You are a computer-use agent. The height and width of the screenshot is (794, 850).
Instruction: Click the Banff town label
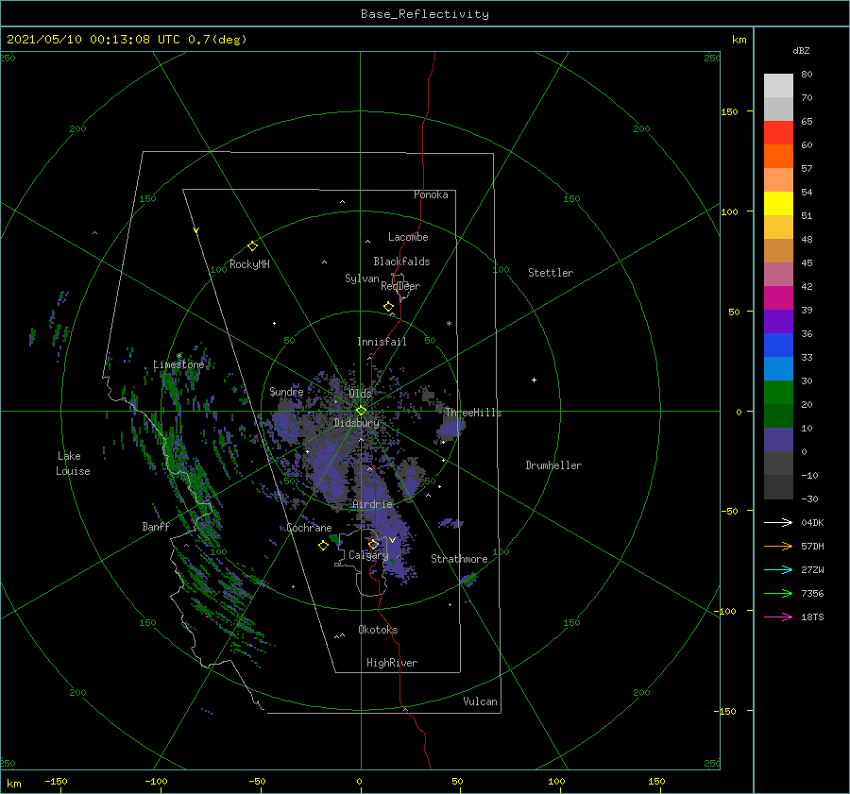[156, 526]
